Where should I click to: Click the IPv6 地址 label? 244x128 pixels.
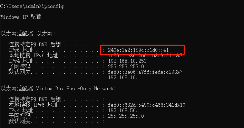[21, 50]
